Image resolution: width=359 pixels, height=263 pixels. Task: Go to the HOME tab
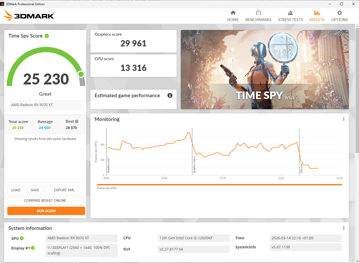233,16
